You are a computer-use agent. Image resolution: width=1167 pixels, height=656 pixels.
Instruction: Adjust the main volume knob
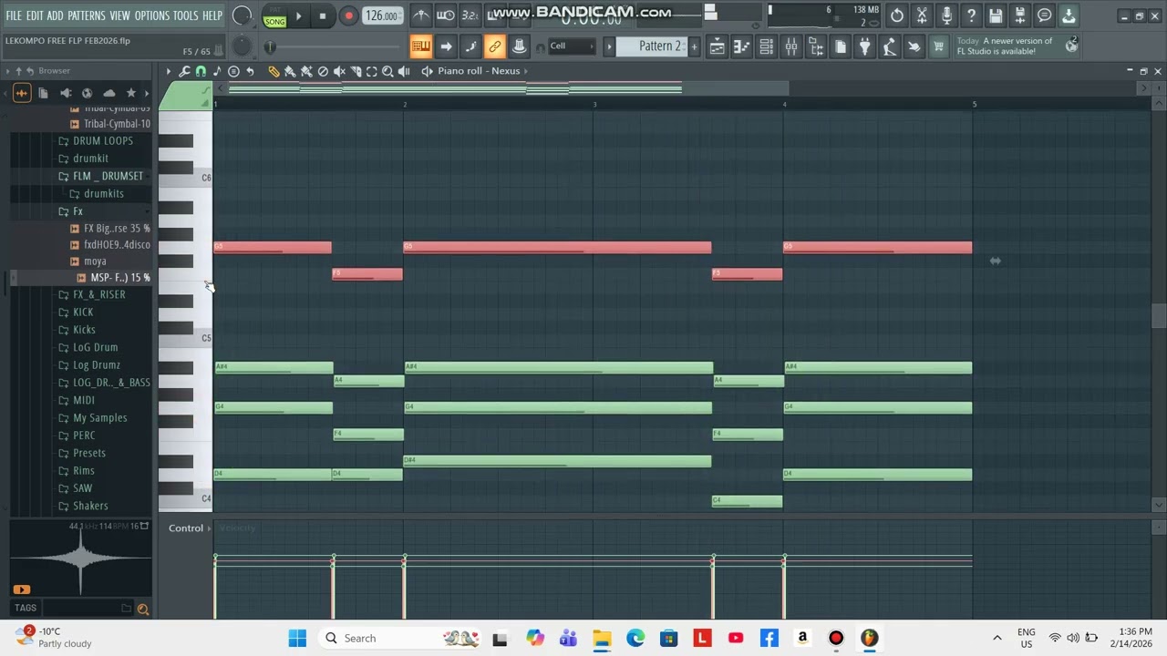click(243, 15)
